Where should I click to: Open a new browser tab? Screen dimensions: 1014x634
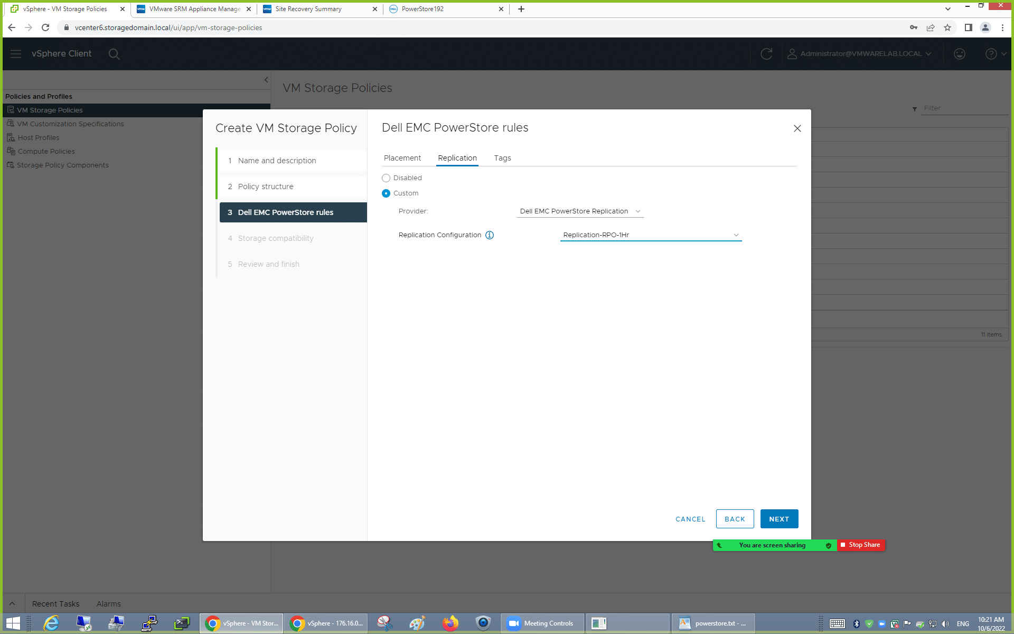point(521,9)
